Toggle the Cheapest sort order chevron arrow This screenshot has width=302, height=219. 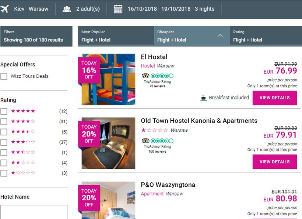point(220,36)
